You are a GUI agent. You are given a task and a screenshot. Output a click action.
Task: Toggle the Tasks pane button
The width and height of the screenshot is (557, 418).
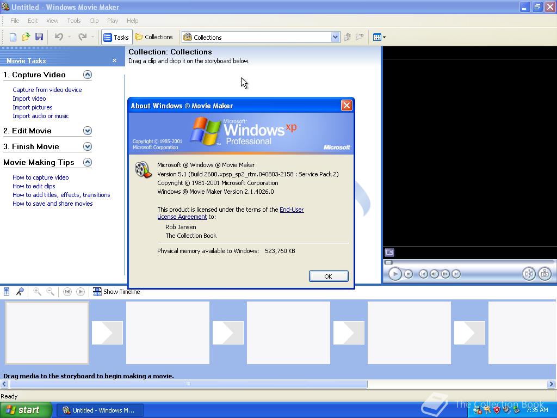tap(116, 37)
